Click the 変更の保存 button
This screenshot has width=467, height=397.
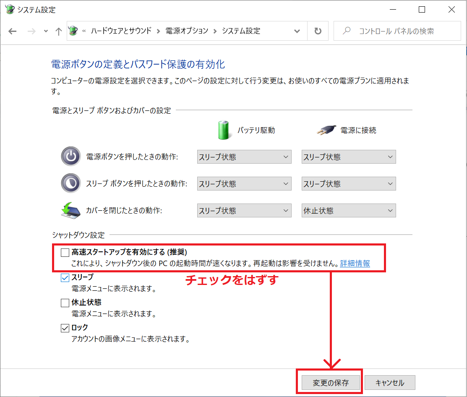(x=331, y=383)
